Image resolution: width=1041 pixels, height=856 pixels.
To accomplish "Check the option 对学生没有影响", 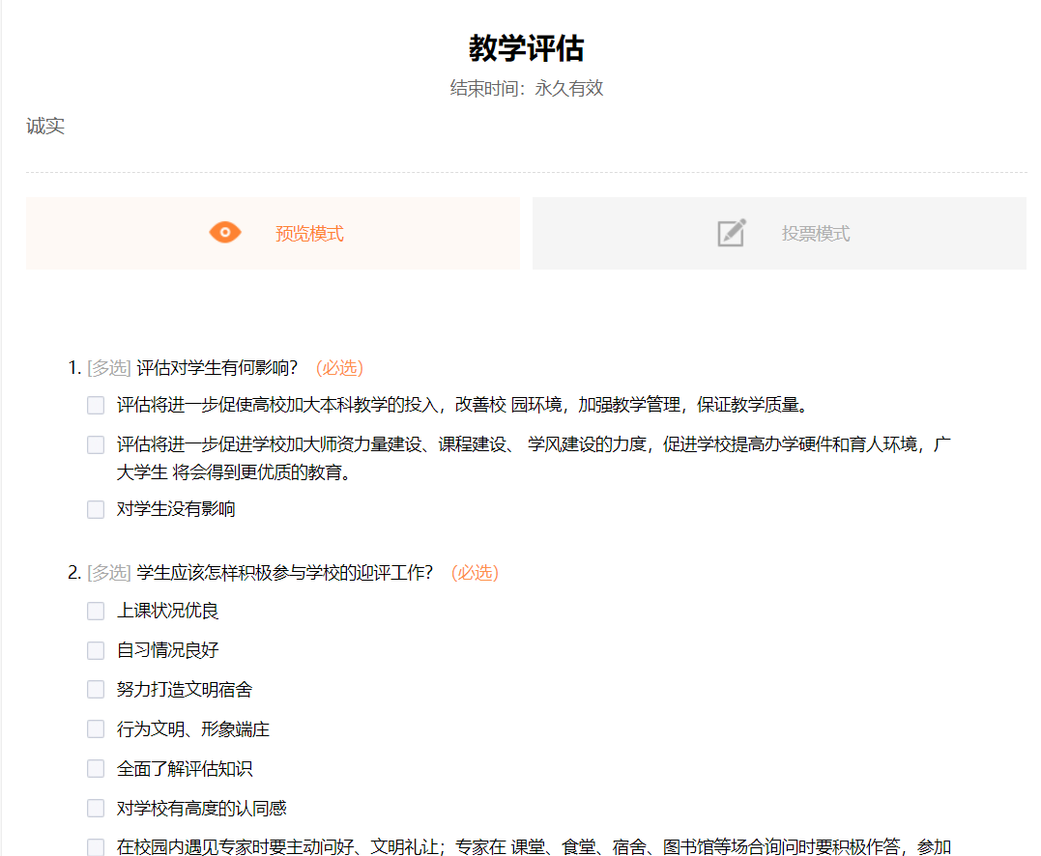I will [96, 509].
